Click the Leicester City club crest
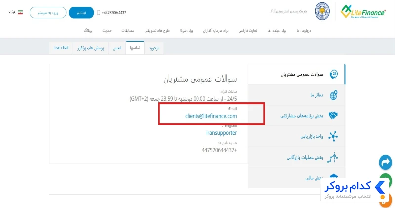Viewport: 395px width, 208px height. tap(322, 11)
